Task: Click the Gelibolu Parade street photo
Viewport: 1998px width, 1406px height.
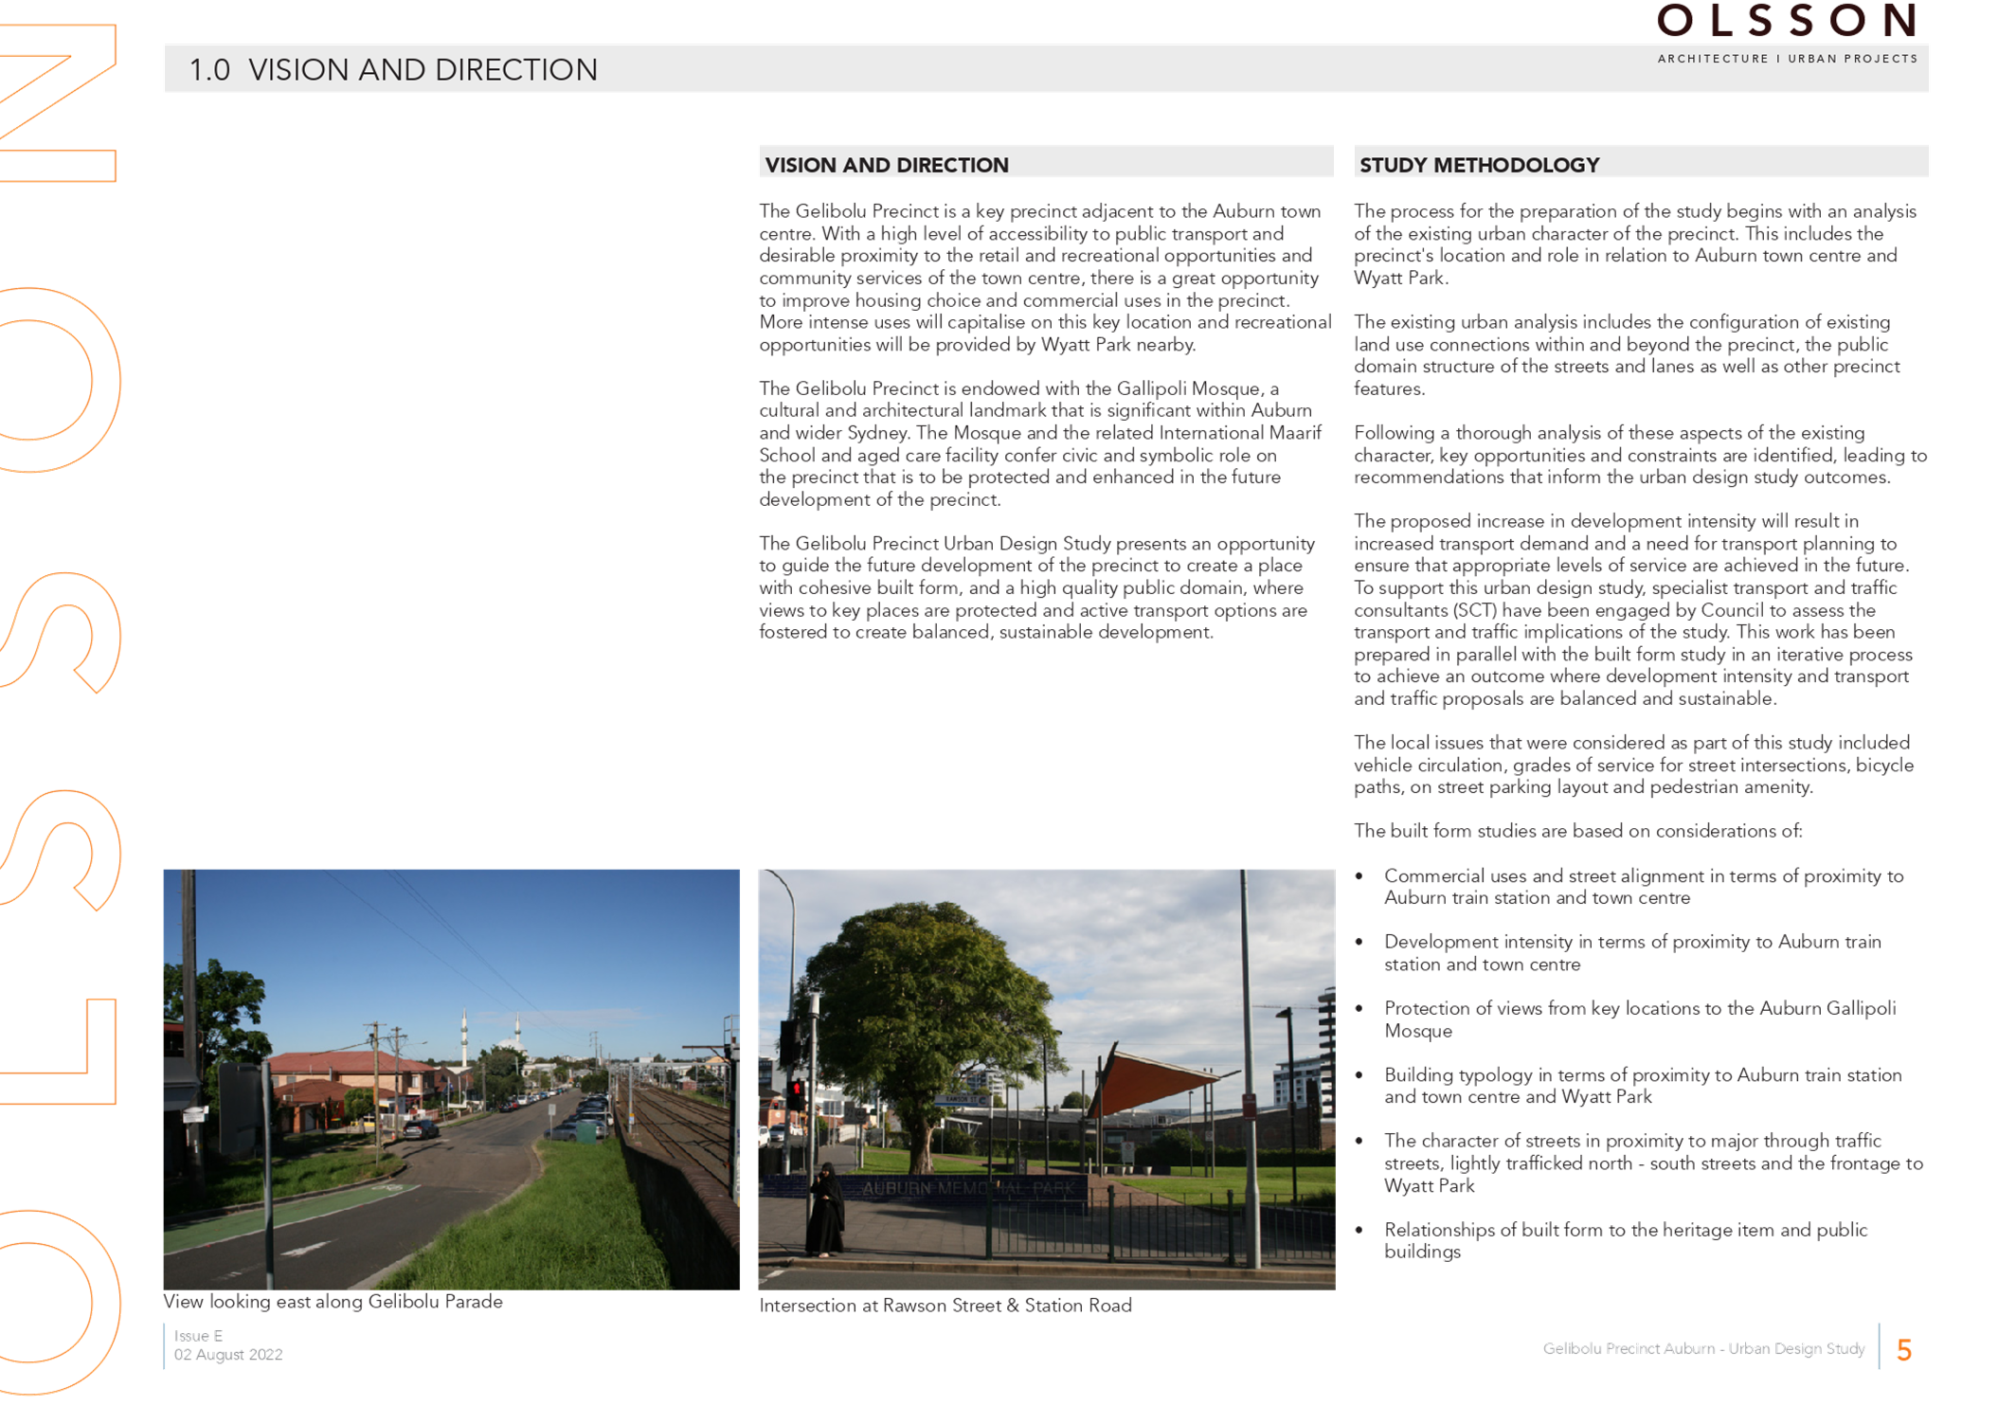Action: (x=451, y=1078)
